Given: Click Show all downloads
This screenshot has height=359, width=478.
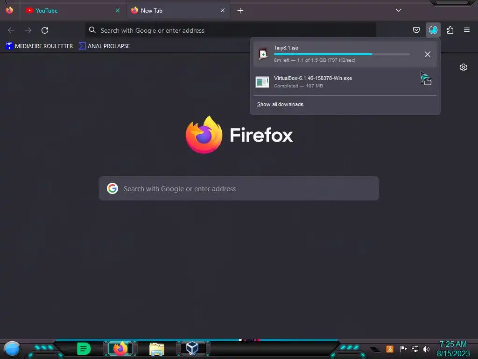Looking at the screenshot, I should (x=280, y=104).
